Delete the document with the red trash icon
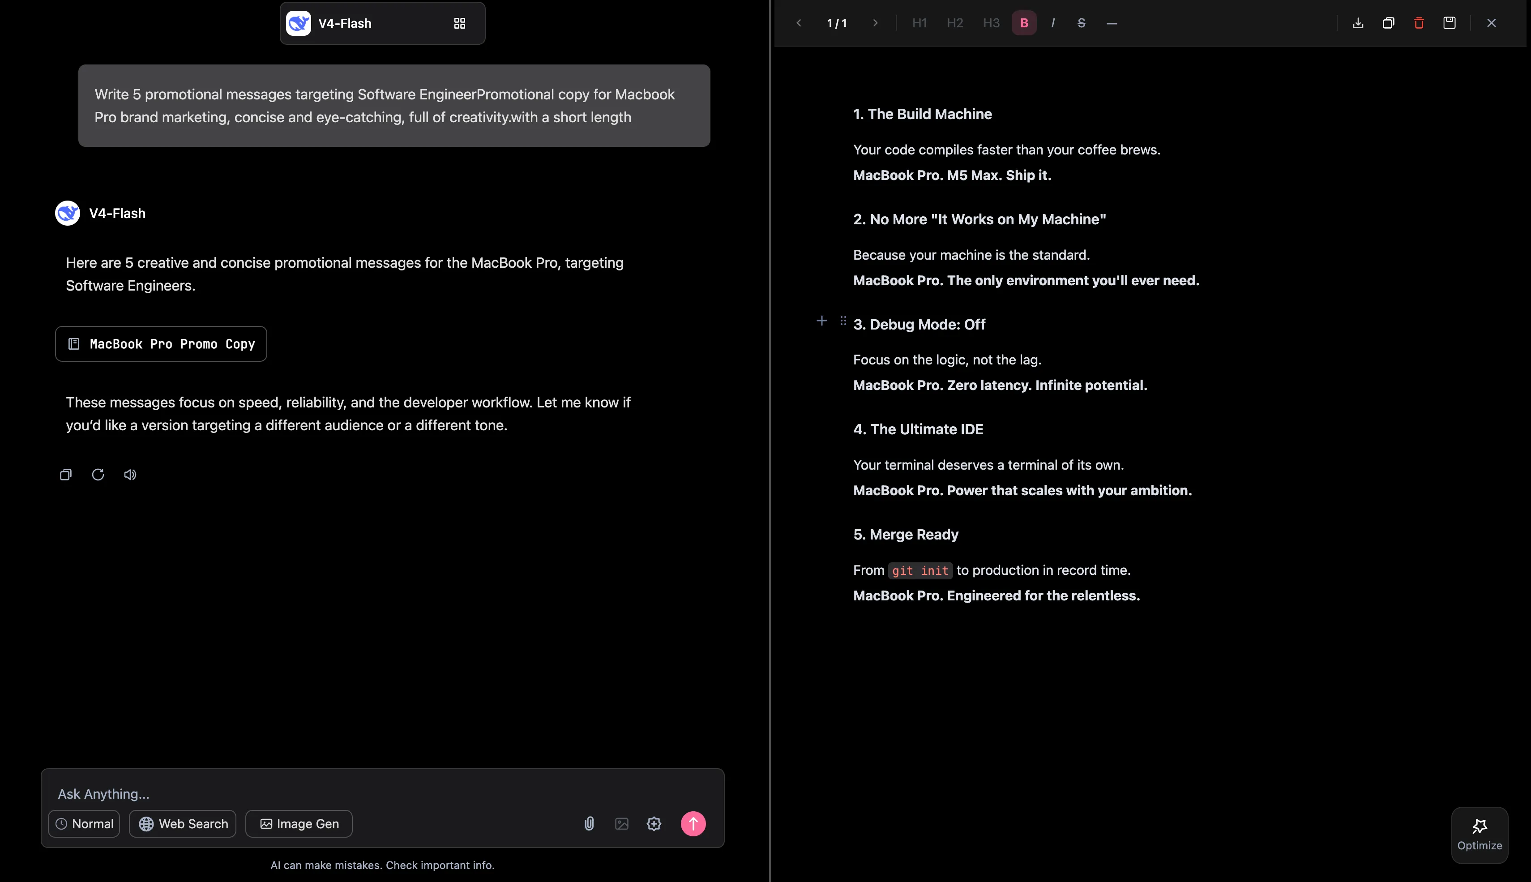 pos(1419,23)
